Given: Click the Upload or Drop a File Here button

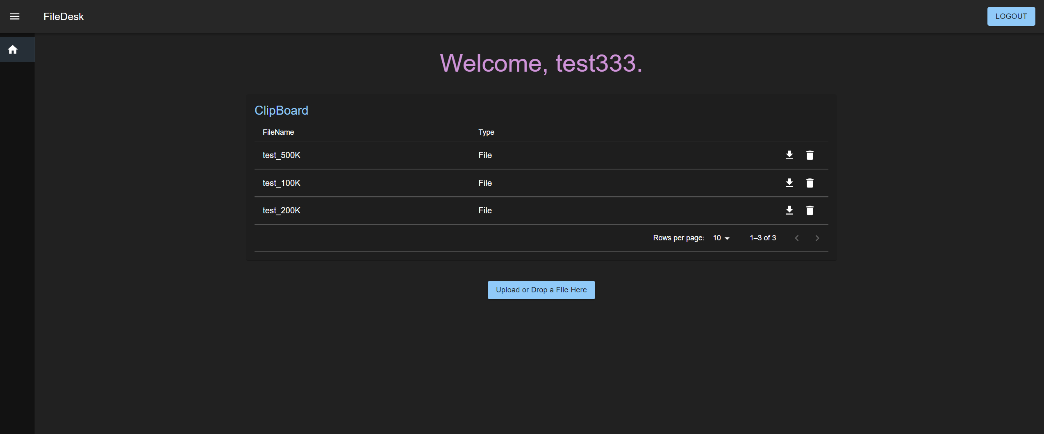Looking at the screenshot, I should (x=541, y=290).
